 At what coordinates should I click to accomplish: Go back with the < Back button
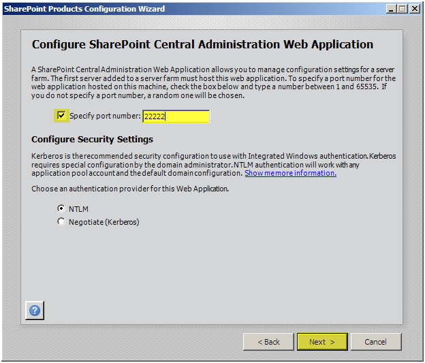[268, 342]
